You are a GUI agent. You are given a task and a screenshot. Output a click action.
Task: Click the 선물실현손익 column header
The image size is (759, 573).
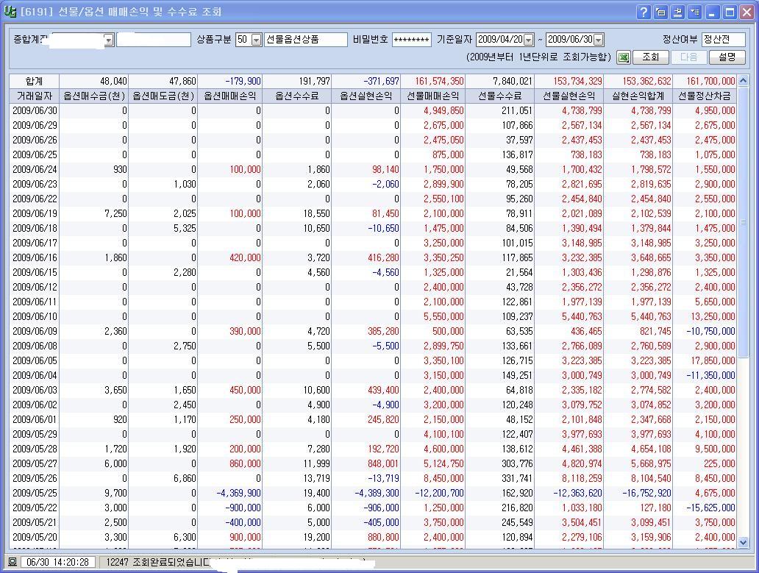pos(569,96)
